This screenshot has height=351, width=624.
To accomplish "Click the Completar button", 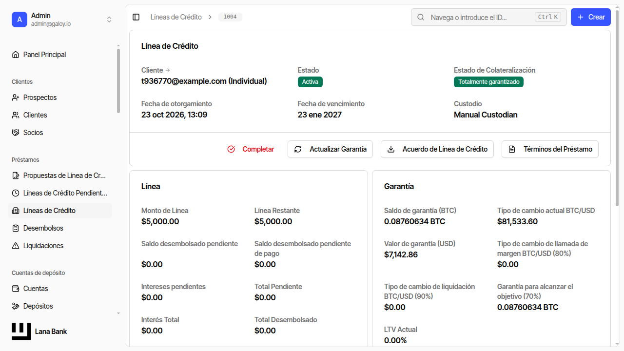I will point(251,149).
